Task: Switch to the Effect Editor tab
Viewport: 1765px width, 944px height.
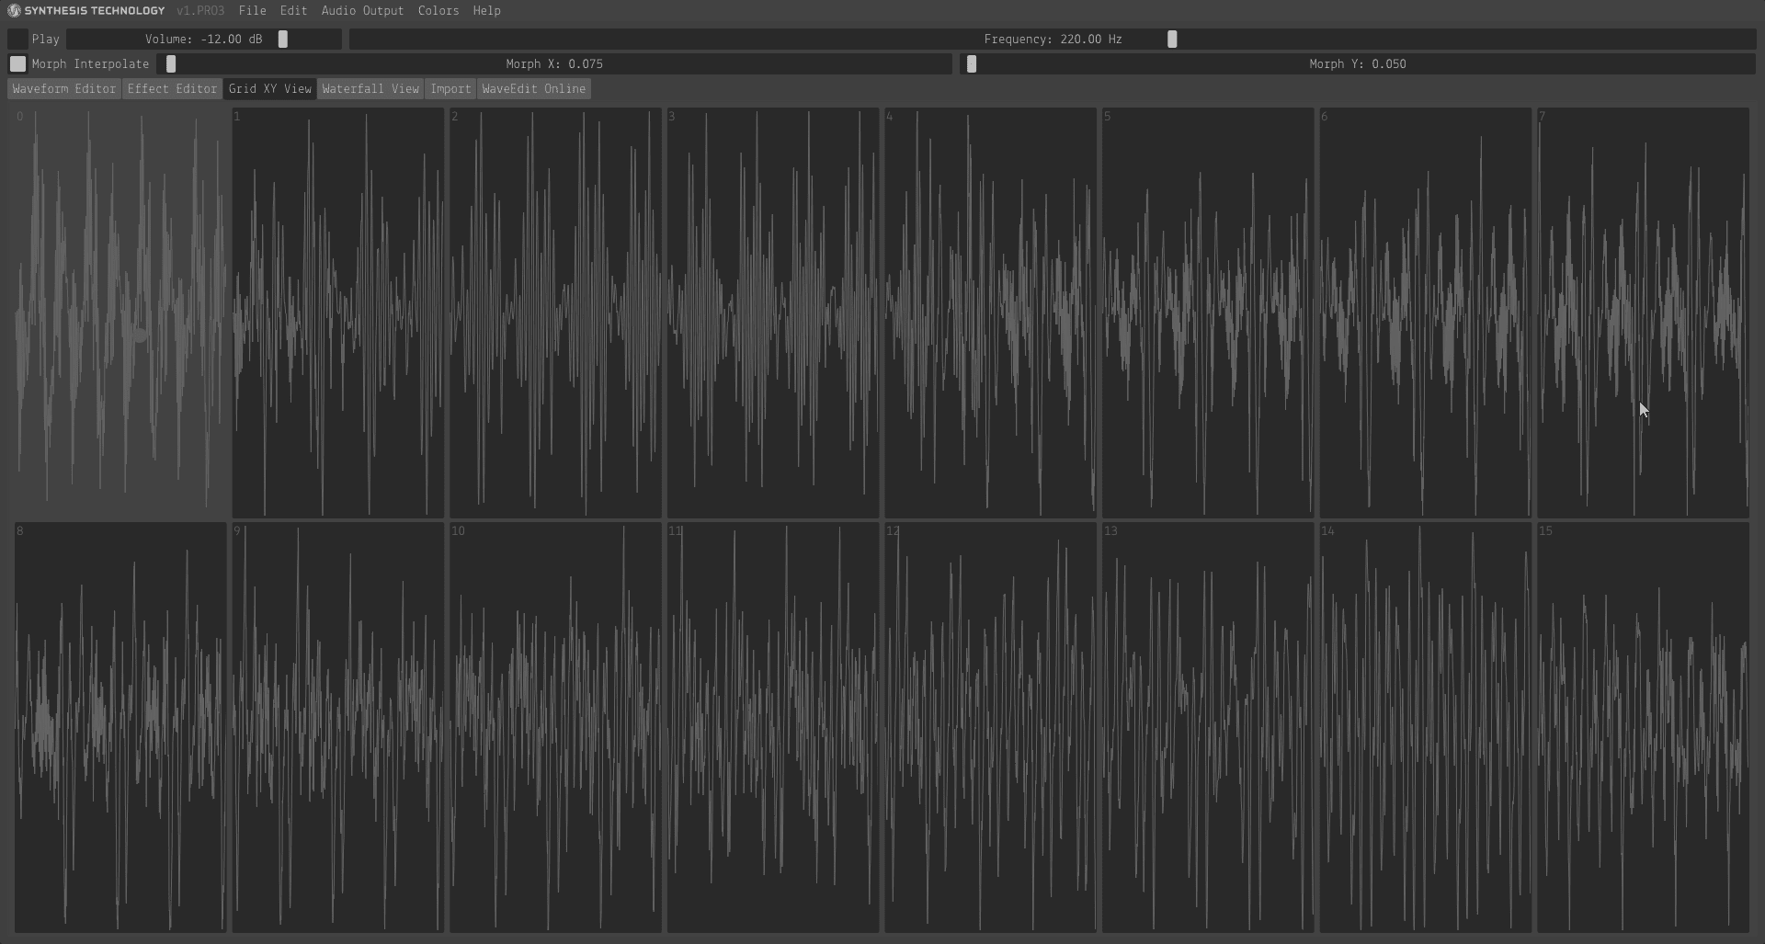Action: [x=172, y=89]
